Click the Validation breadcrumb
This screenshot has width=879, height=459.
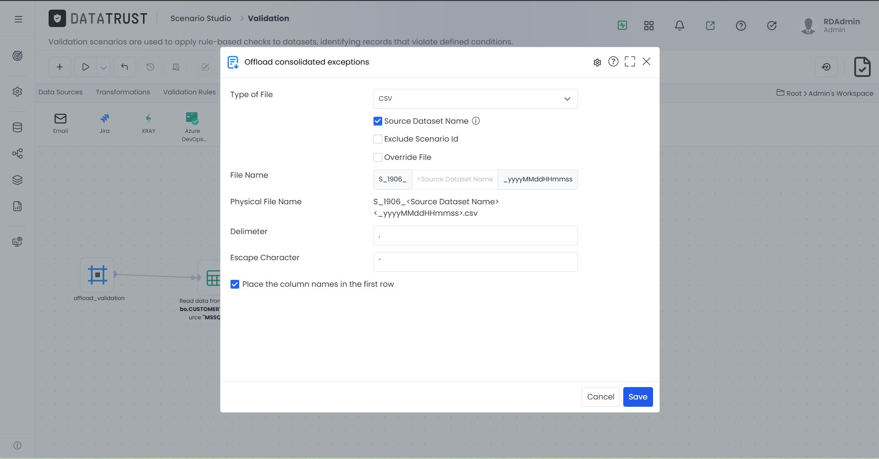pyautogui.click(x=269, y=18)
